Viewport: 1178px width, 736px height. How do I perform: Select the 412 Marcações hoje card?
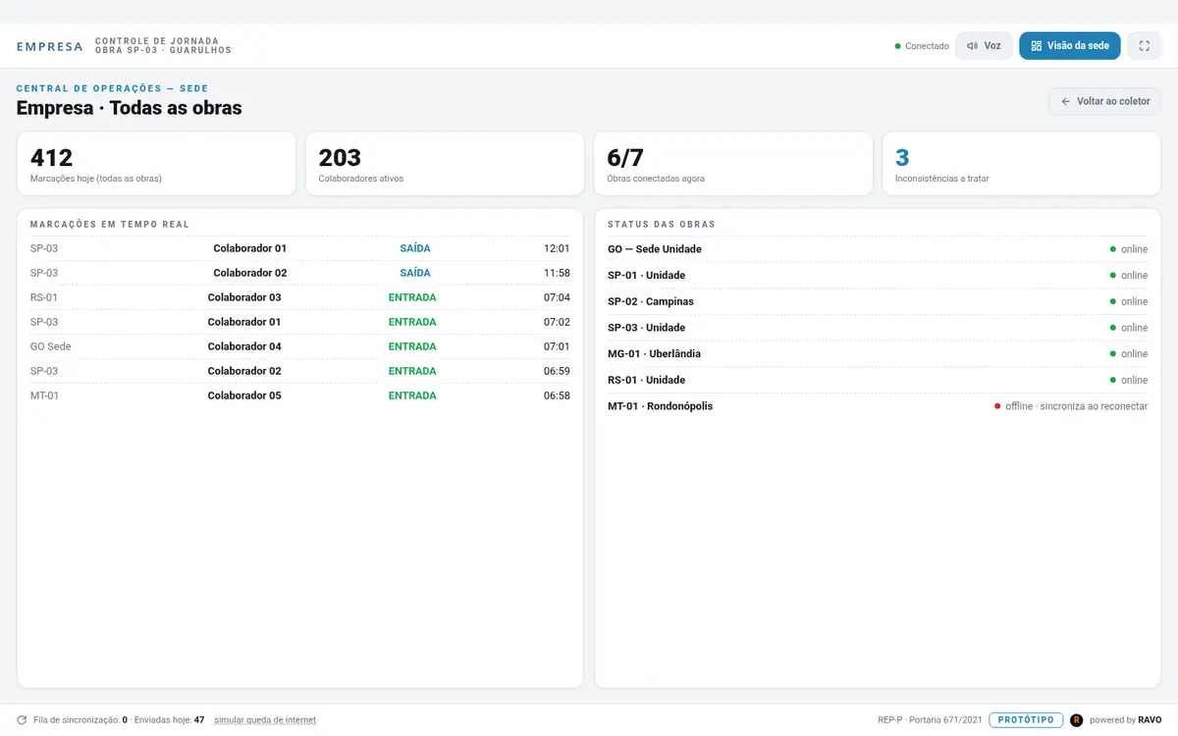click(x=156, y=164)
